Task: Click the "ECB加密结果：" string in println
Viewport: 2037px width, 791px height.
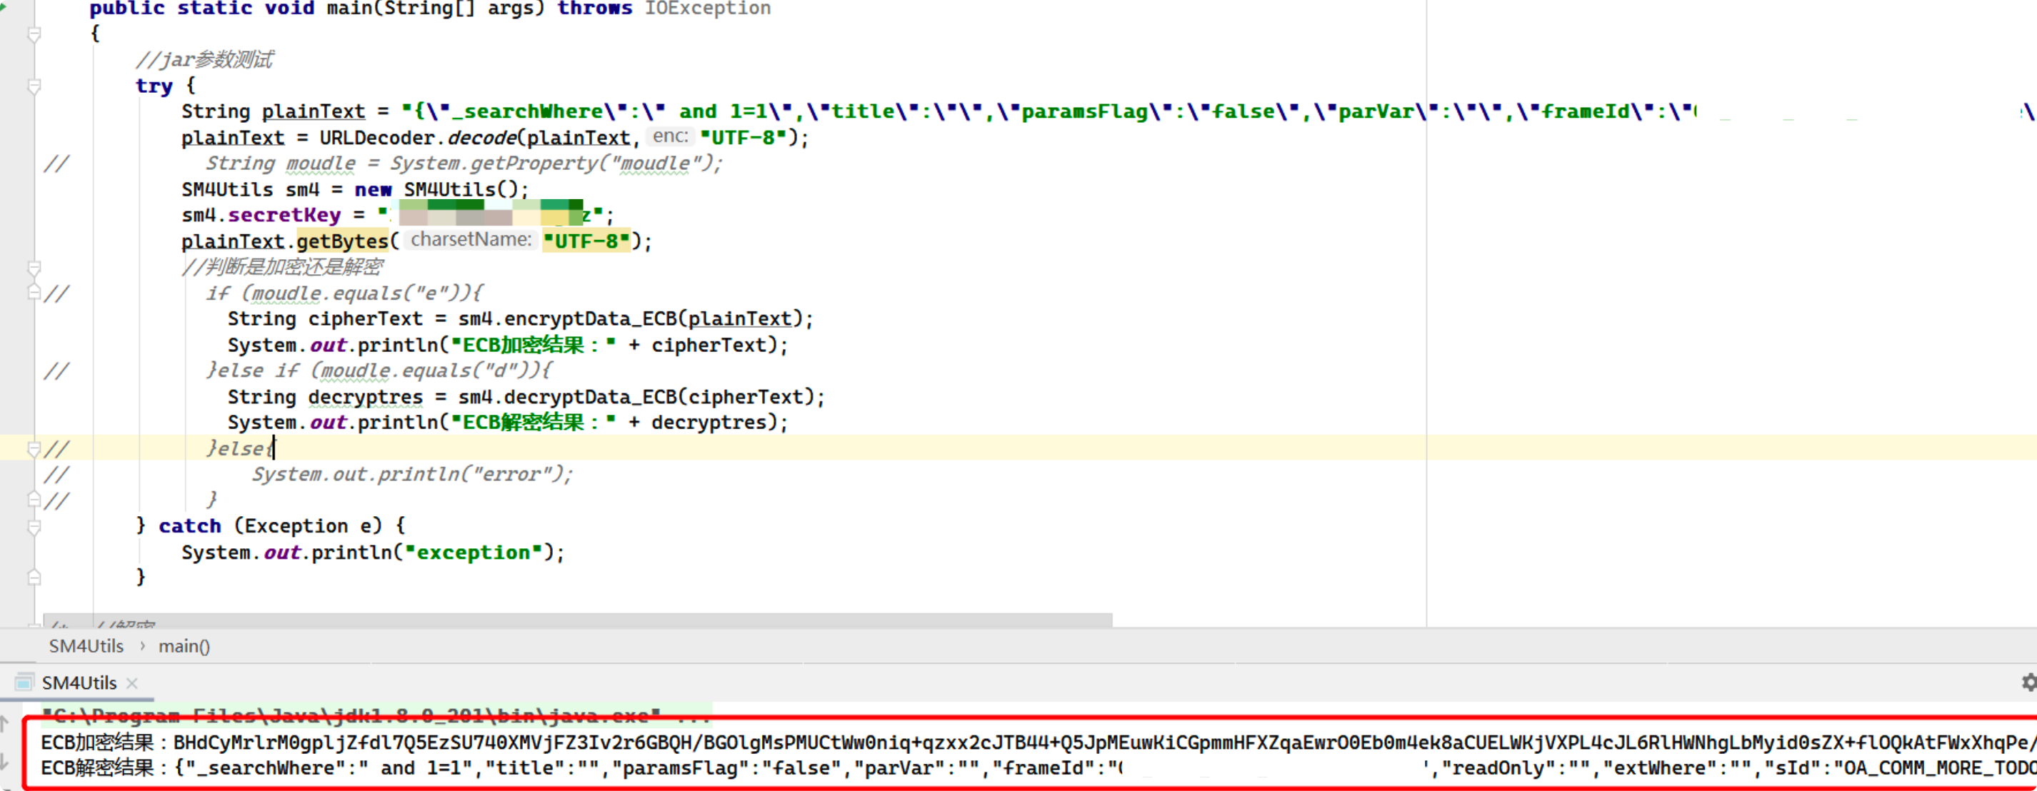Action: pos(533,346)
